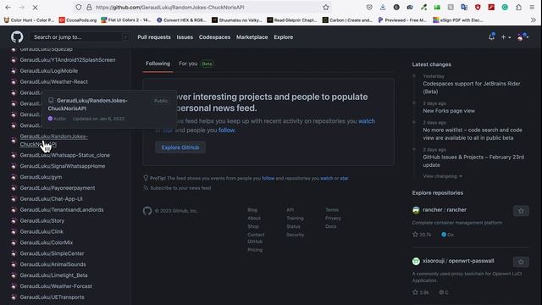Open GeraudLuku/gym repository
The image size is (542, 305).
(41, 177)
